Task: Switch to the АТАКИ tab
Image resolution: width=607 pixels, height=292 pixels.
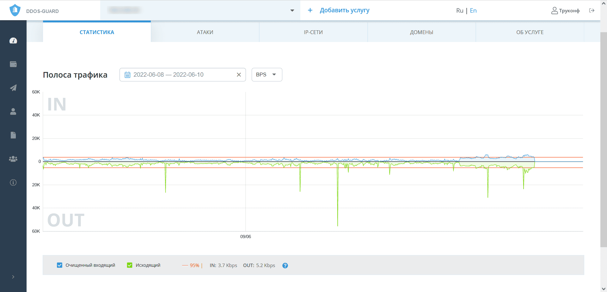Action: click(205, 32)
